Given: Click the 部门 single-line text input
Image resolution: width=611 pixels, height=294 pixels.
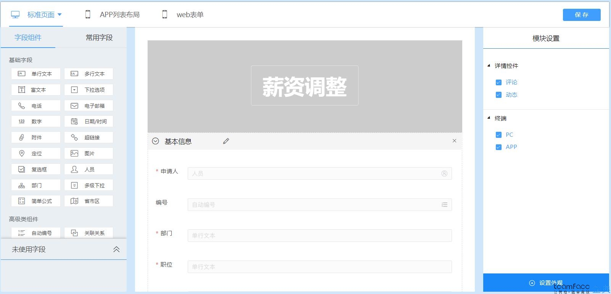Looking at the screenshot, I should tap(319, 236).
